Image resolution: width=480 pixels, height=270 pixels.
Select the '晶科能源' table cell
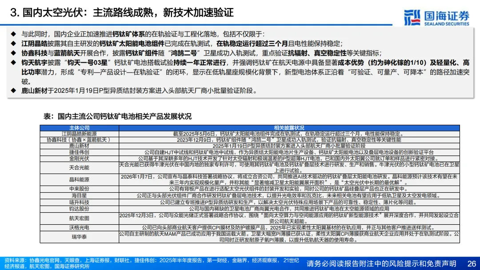click(79, 180)
